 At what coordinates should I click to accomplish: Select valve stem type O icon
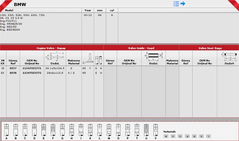118,130
